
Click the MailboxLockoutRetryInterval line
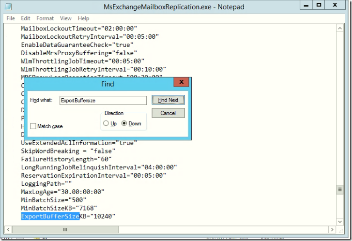pos(90,37)
